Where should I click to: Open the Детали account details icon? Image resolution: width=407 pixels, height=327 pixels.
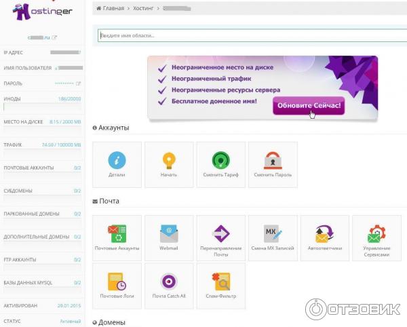117,161
